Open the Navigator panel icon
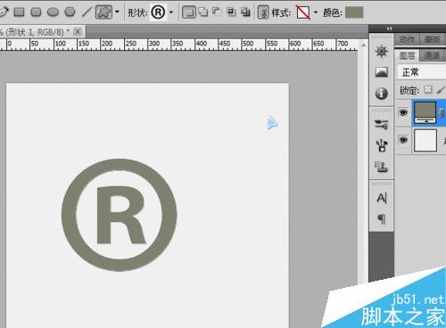The height and width of the screenshot is (328, 446). point(382,52)
